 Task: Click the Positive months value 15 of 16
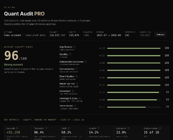click(151, 132)
